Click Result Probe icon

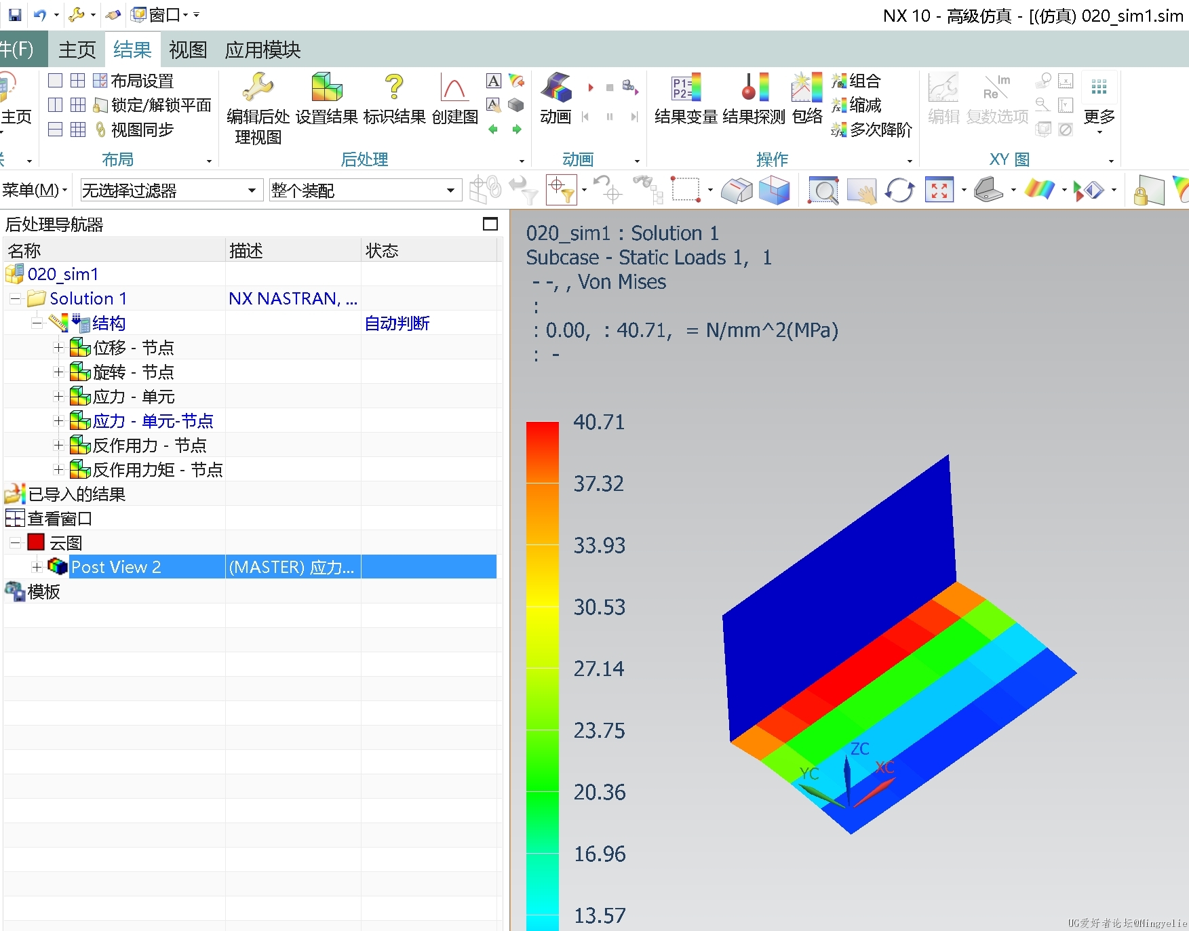[754, 87]
